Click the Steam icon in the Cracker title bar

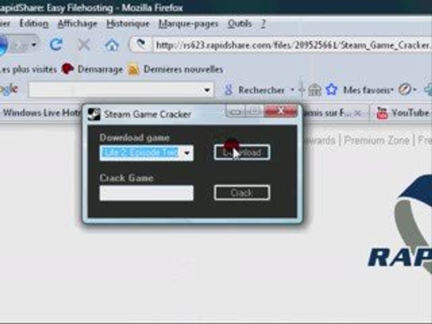click(x=94, y=114)
